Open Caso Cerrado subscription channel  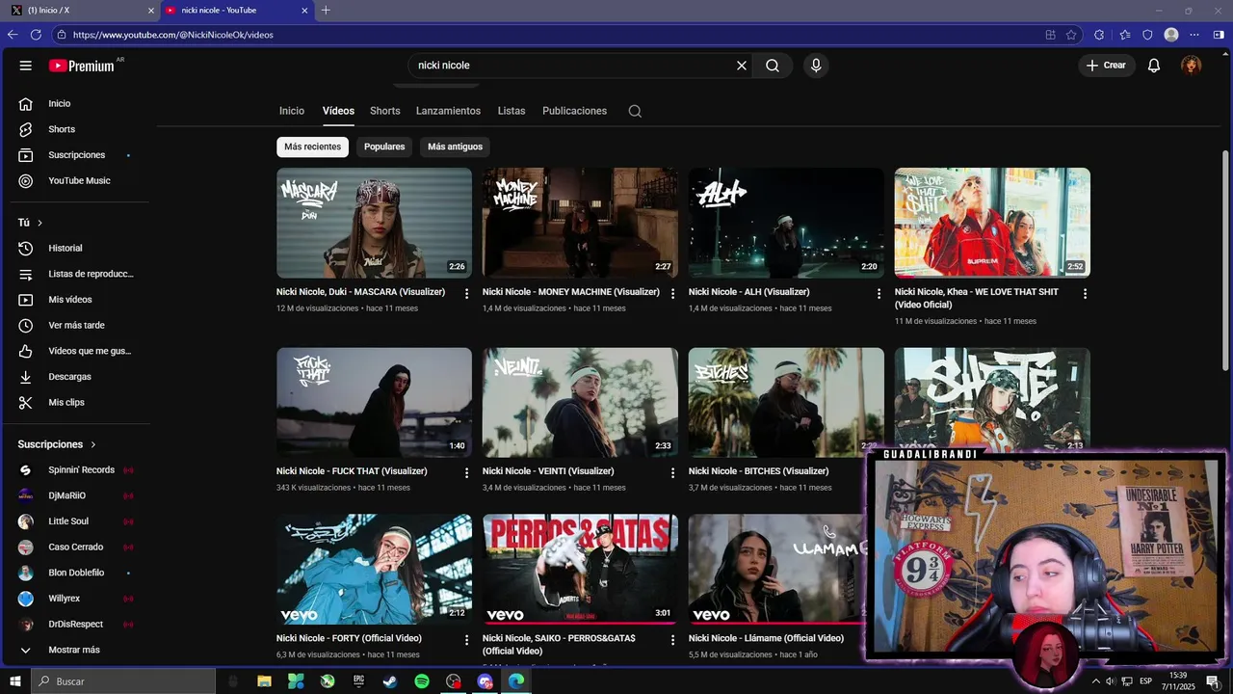(76, 547)
